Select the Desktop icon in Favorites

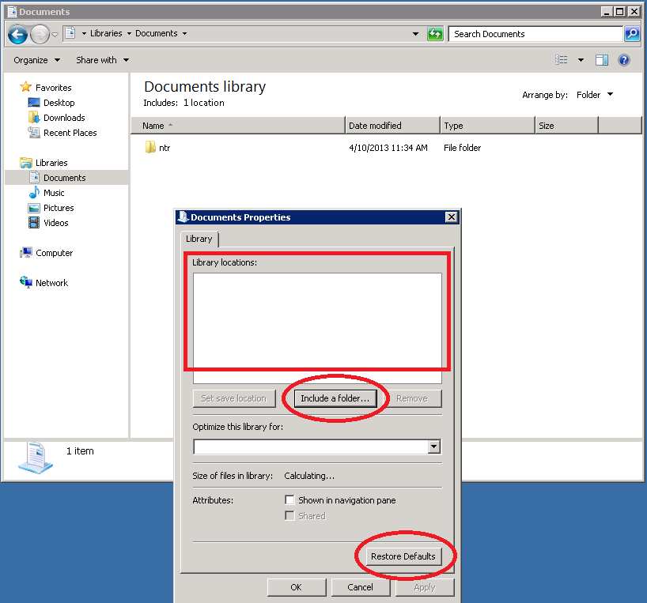pyautogui.click(x=34, y=102)
